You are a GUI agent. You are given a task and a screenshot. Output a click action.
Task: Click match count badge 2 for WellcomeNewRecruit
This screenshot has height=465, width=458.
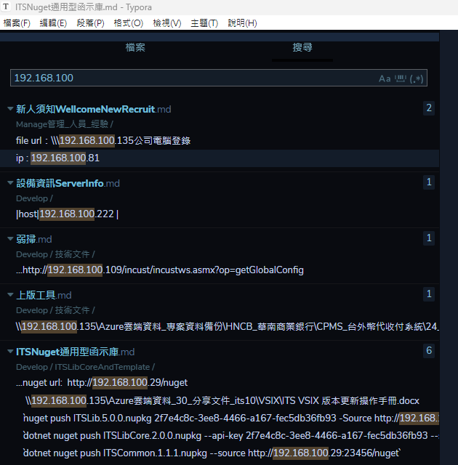[x=429, y=108]
